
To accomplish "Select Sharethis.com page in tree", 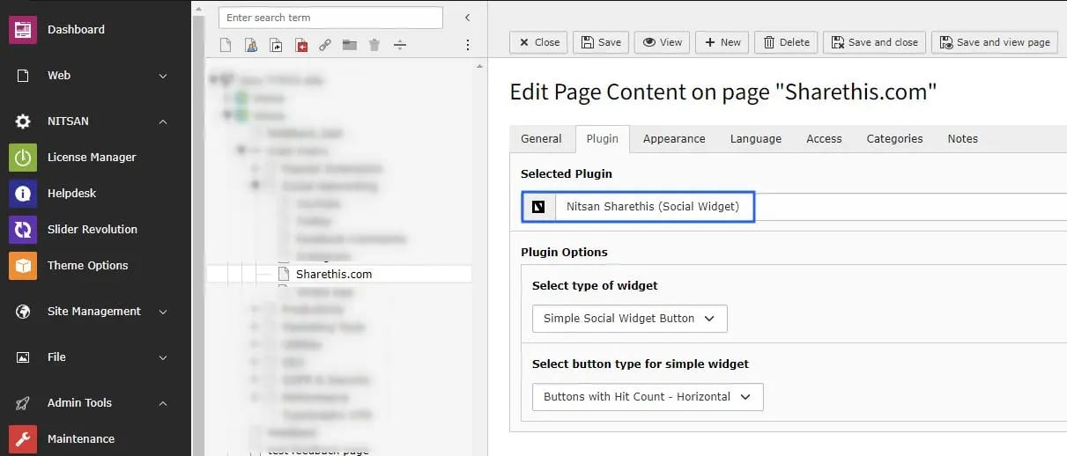I will (x=334, y=274).
